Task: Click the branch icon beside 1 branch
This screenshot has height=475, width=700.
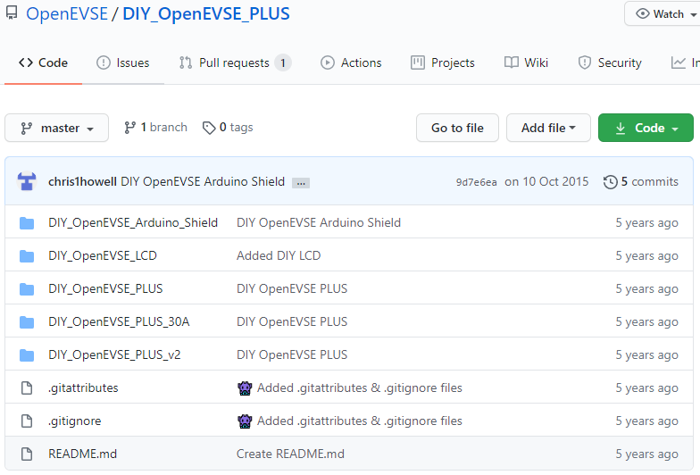Action: coord(130,128)
